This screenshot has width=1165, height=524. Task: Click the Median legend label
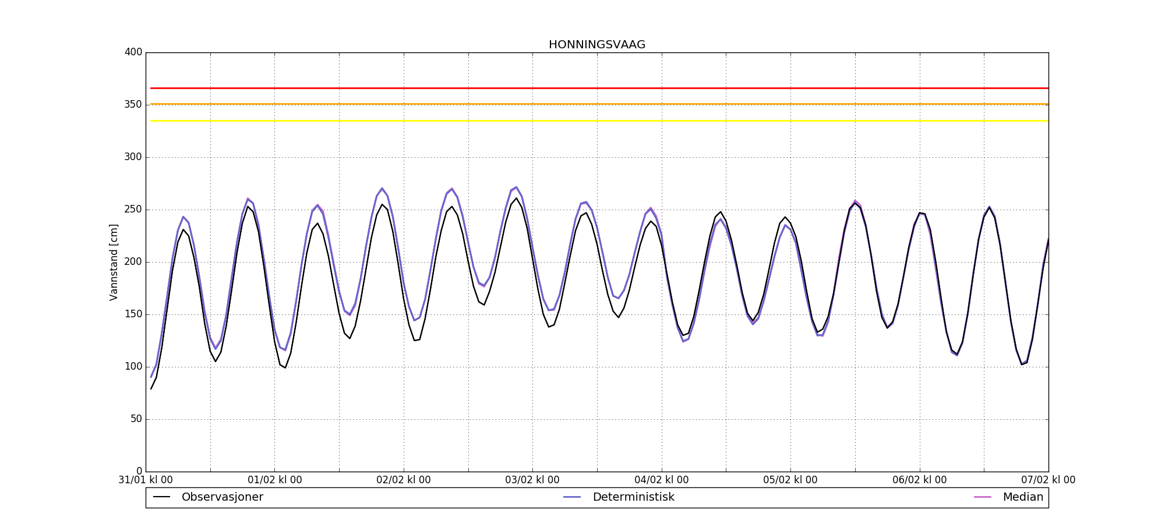(1022, 497)
